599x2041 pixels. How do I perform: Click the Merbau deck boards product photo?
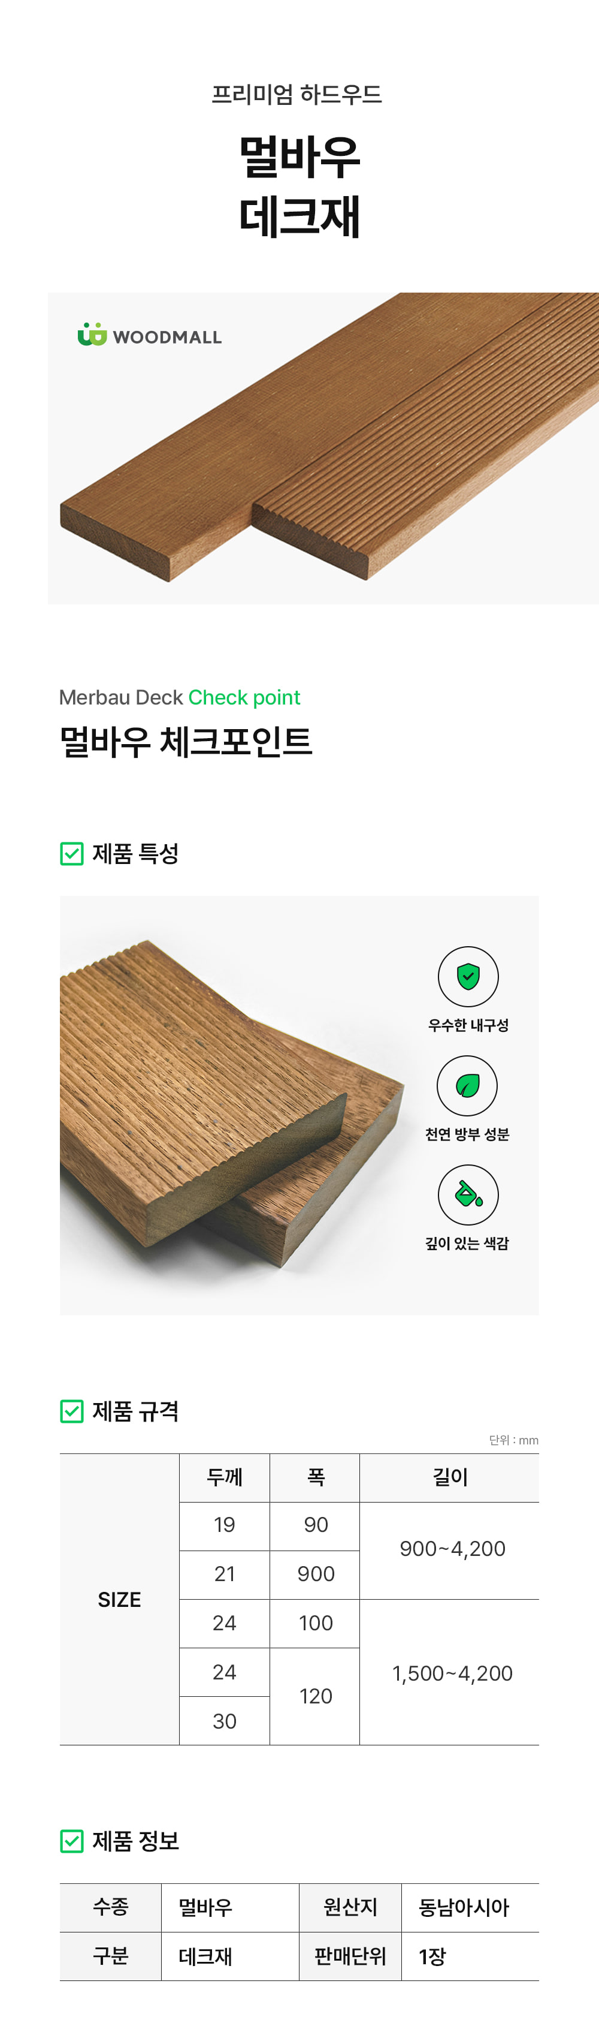(x=323, y=448)
